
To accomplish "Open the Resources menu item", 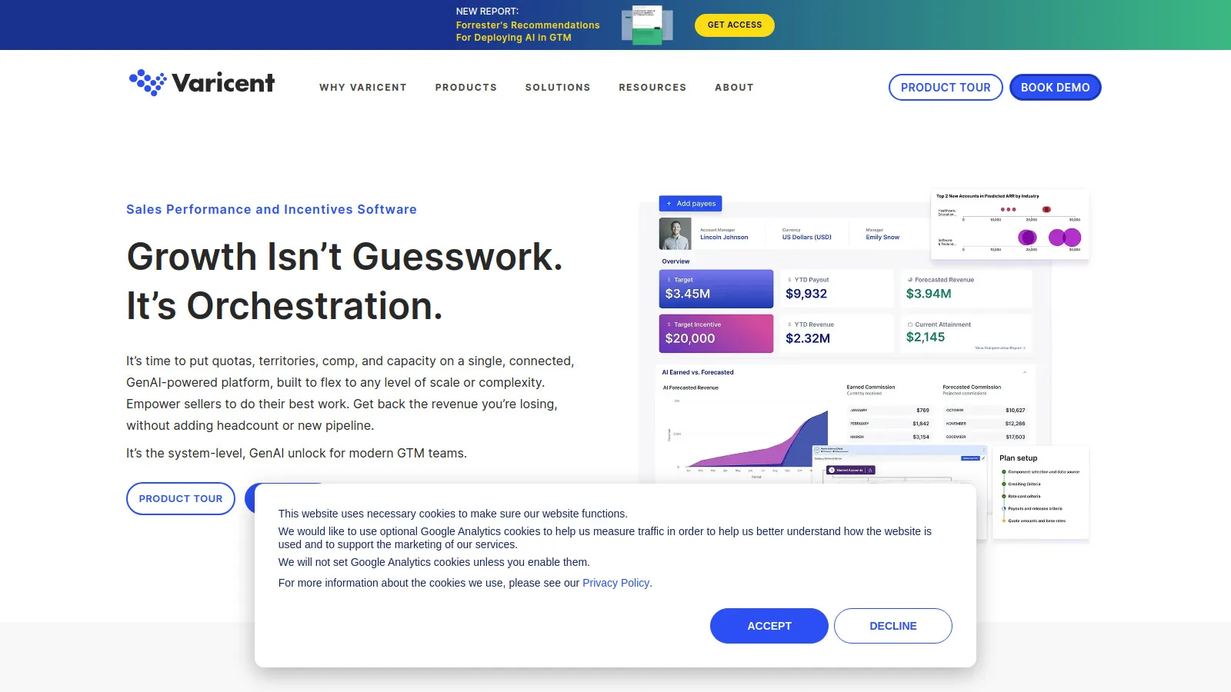I will pos(652,88).
